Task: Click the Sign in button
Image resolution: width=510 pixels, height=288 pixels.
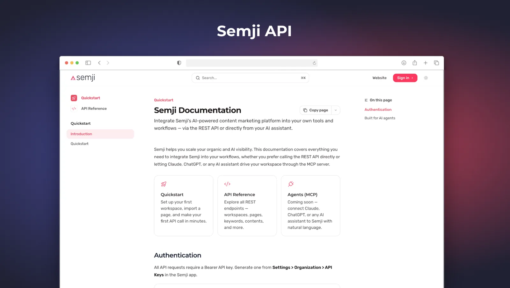Action: (x=405, y=78)
